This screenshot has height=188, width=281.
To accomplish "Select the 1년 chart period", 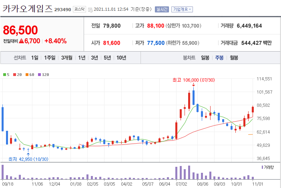I will click(82, 58).
